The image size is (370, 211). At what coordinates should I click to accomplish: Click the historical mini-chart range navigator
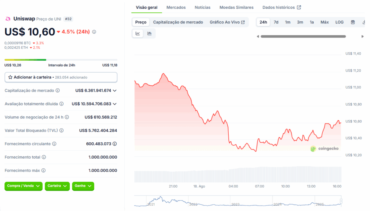point(238,201)
